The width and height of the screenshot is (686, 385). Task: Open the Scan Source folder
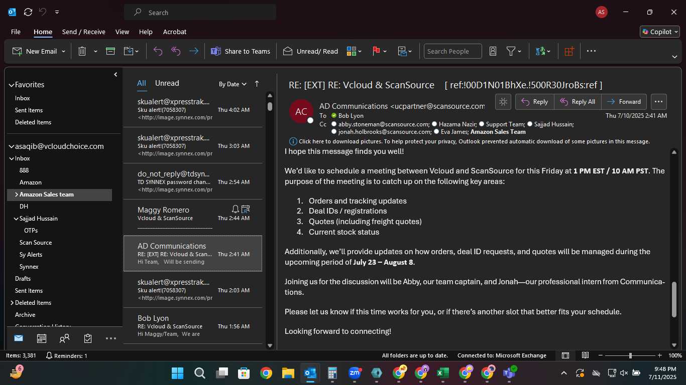(x=36, y=243)
